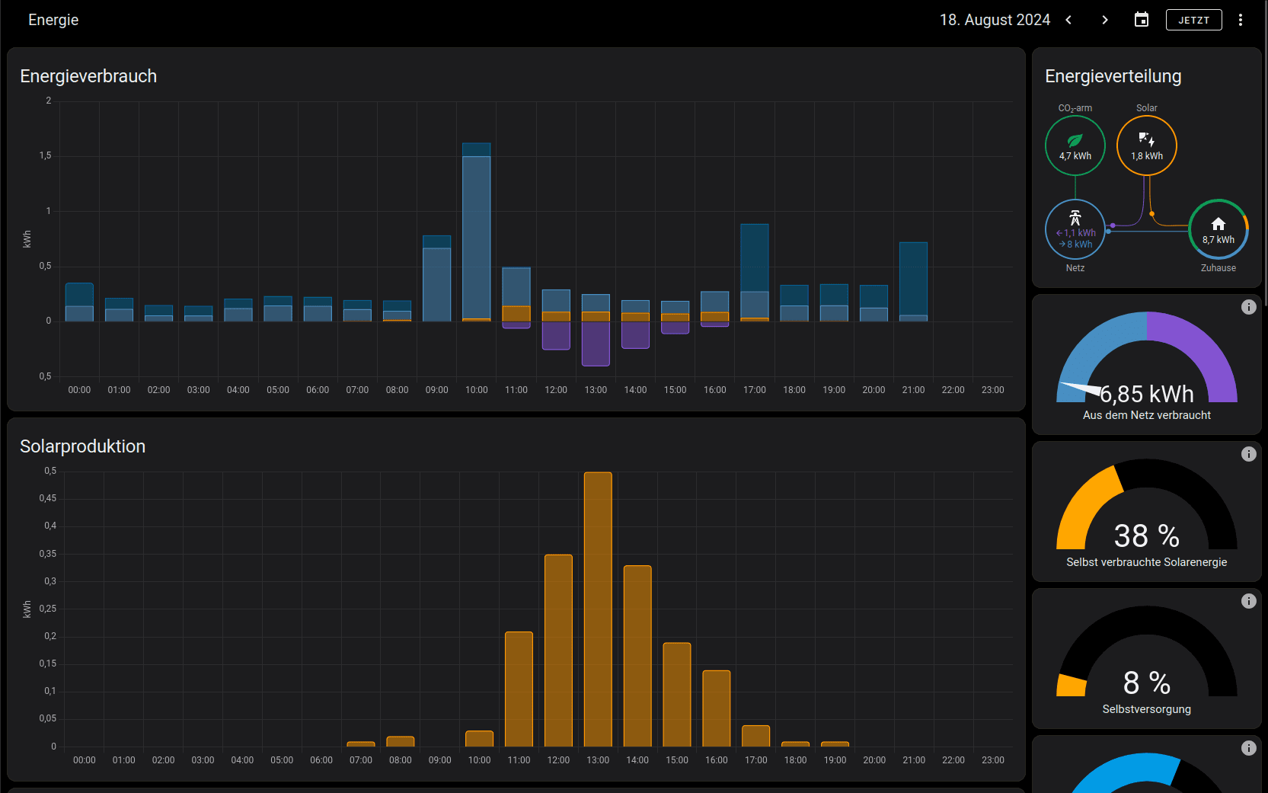This screenshot has width=1268, height=793.
Task: Click the 4,7 kWh CO2-arm value
Action: 1075,156
